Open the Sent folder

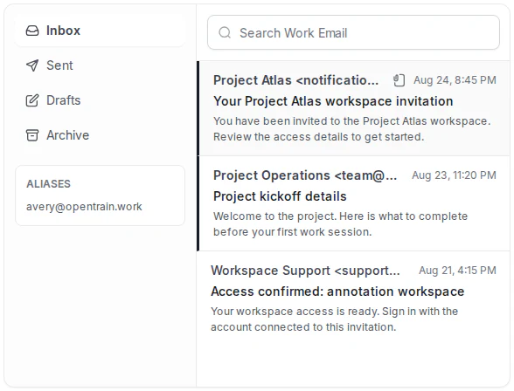[100, 65]
